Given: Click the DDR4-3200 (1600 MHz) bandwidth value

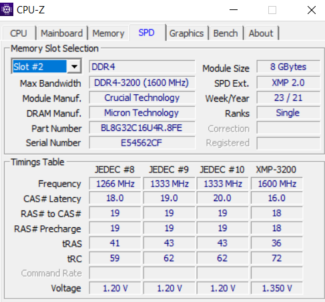Looking at the screenshot, I should 142,83.
